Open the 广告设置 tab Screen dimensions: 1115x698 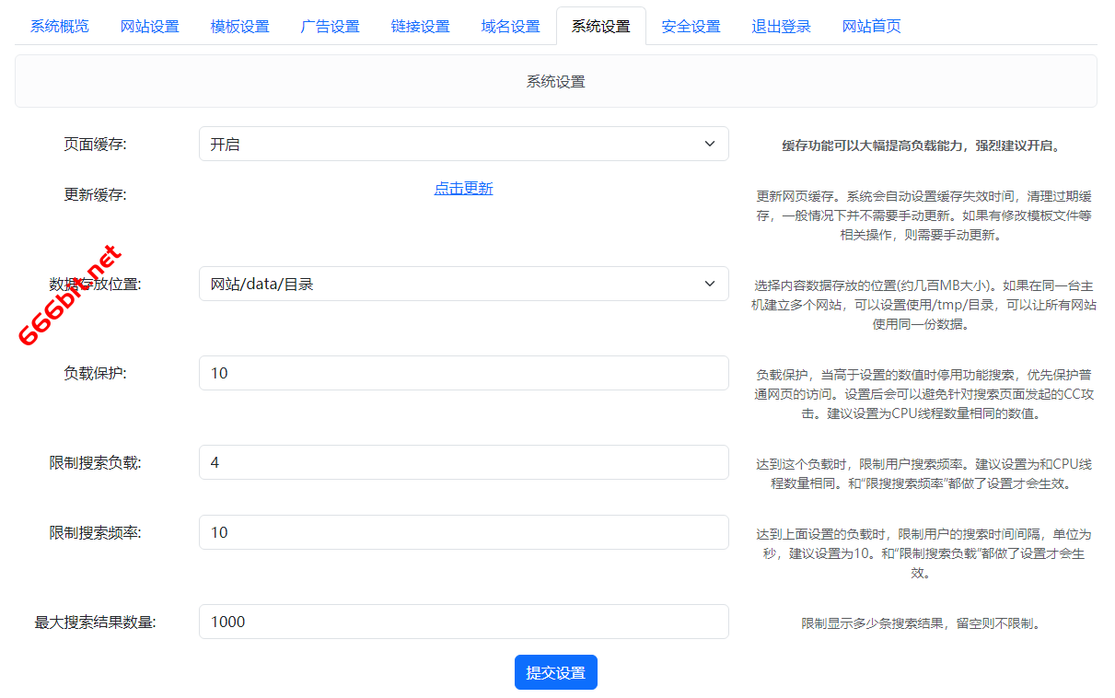(330, 26)
